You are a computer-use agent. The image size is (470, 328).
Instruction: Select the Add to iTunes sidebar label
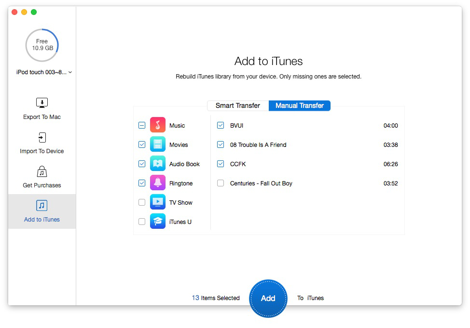pos(42,219)
